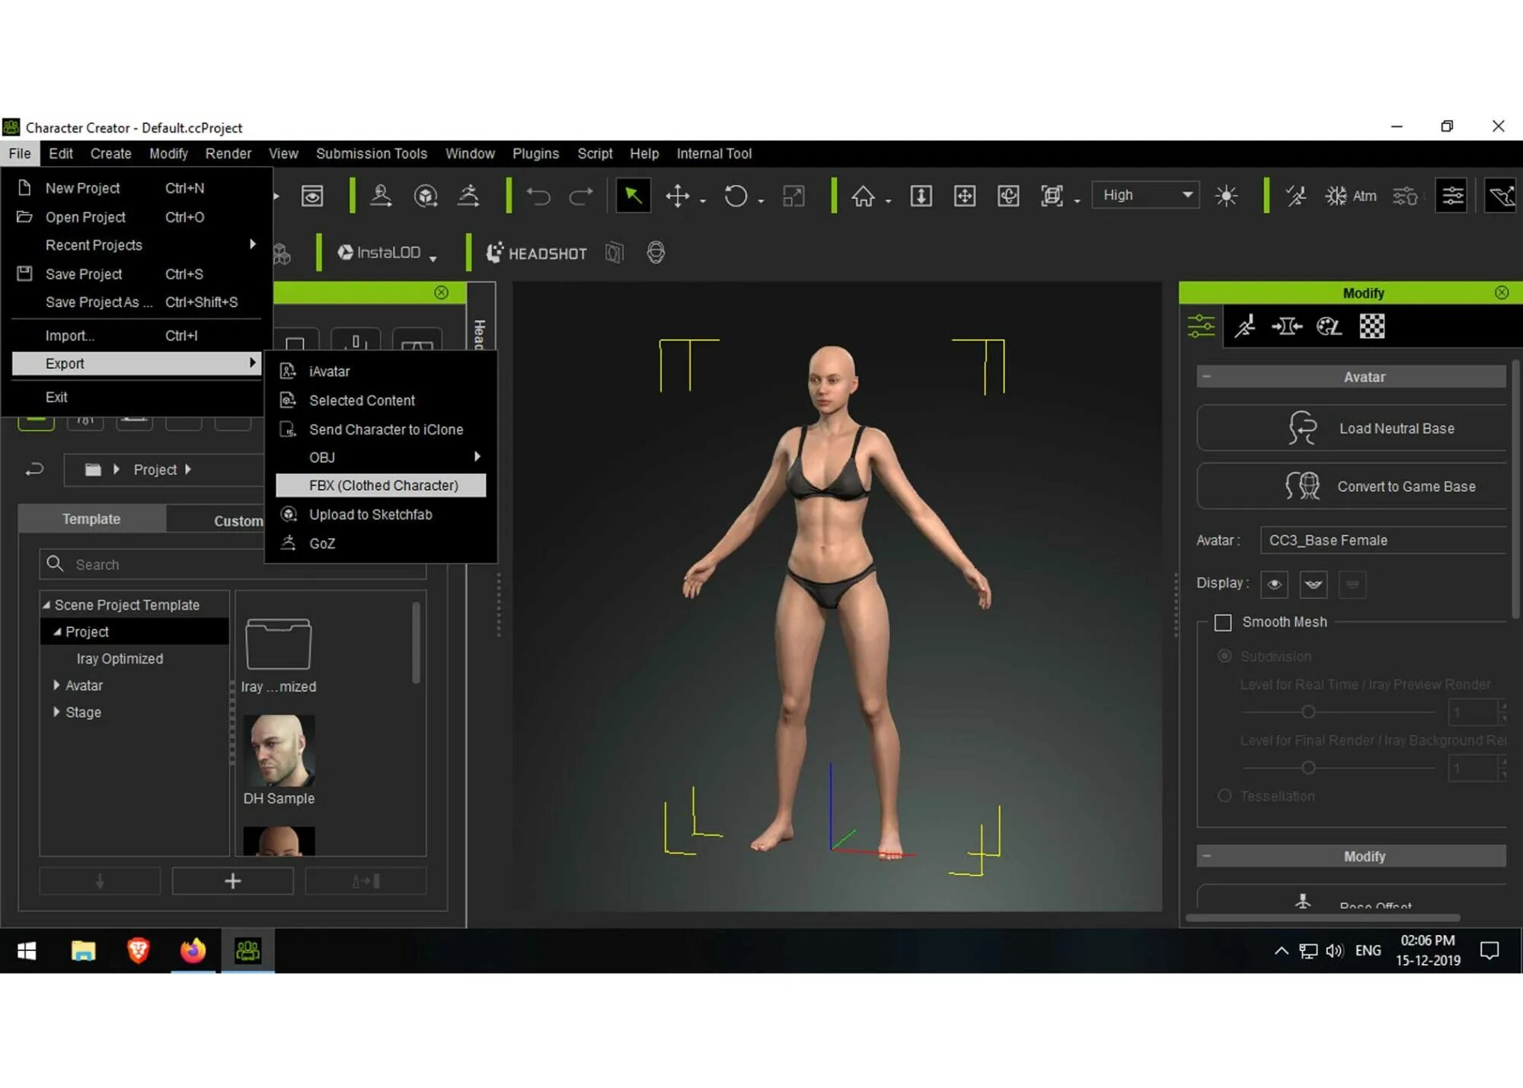Switch to the Custom tab

point(238,520)
